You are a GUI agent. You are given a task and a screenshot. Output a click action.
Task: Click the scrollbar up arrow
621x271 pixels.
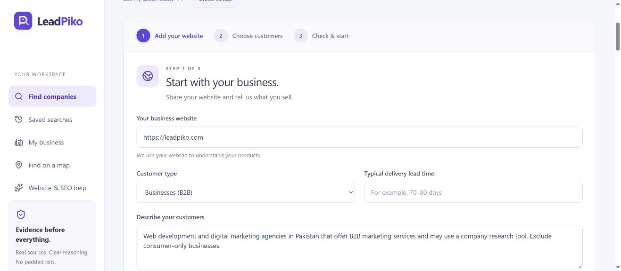point(617,4)
